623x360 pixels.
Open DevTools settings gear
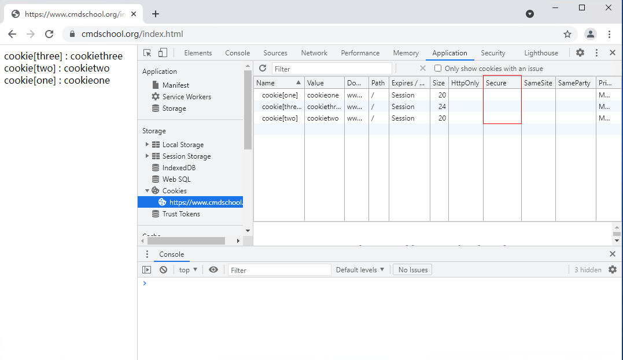[x=580, y=52]
